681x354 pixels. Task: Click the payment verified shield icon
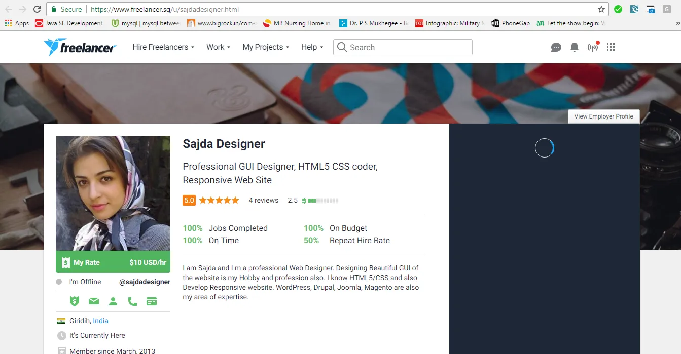75,301
